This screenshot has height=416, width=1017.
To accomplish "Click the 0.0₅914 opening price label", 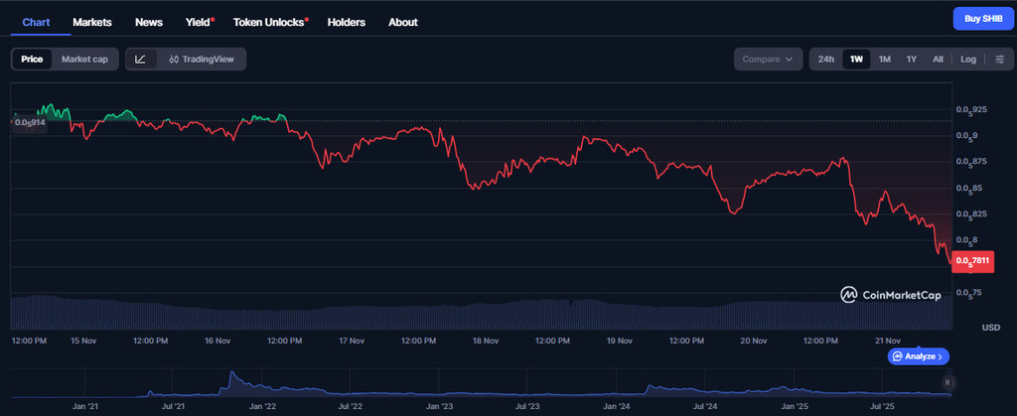I will point(28,122).
